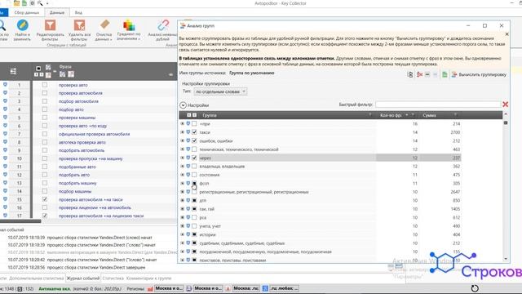Click the tag icon under the Фраза column header
This screenshot has height=294, width=522.
pyautogui.click(x=62, y=74)
